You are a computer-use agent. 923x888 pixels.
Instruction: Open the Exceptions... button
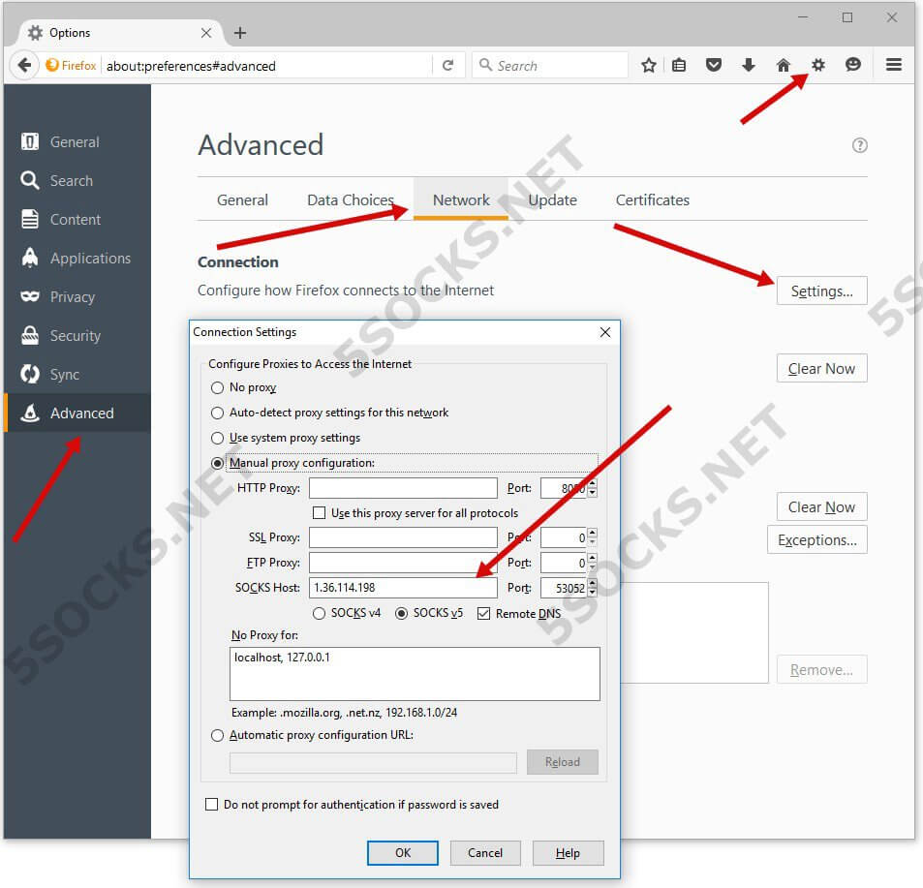click(817, 540)
